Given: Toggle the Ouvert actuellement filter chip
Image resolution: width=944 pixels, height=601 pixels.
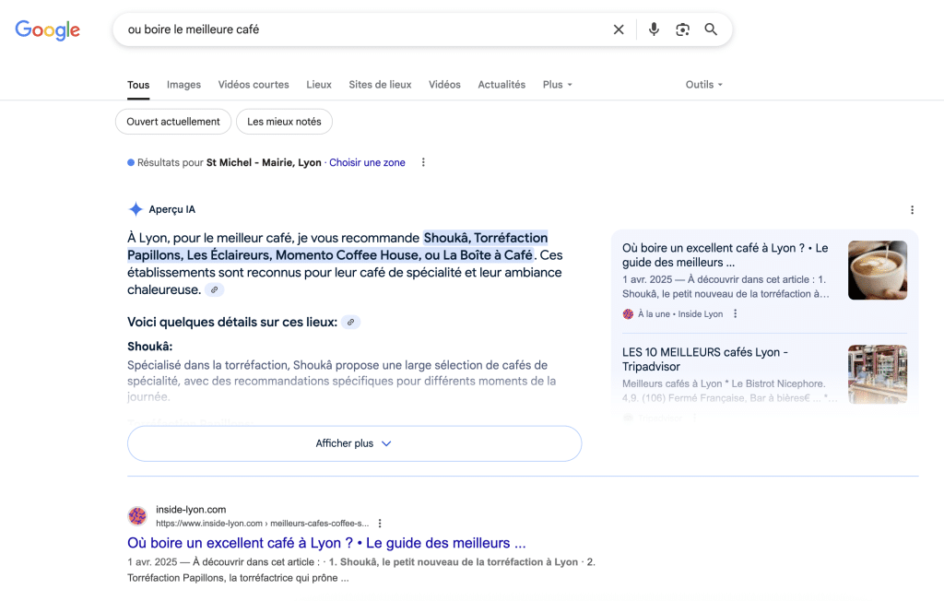Looking at the screenshot, I should point(172,122).
